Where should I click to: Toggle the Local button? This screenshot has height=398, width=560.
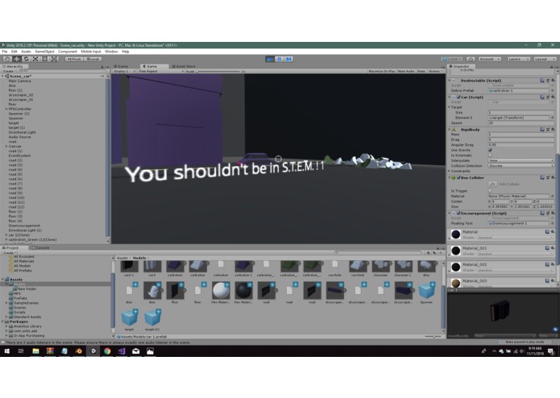pos(93,59)
